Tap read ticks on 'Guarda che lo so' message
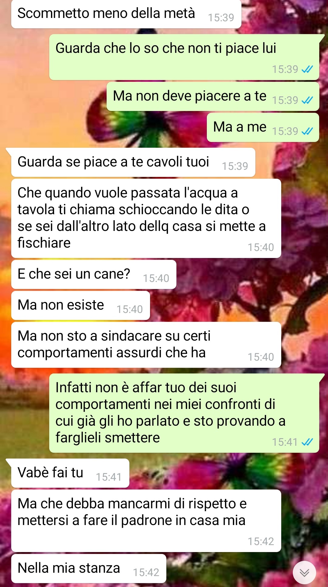Viewport: 328px width, 587px height. 307,69
